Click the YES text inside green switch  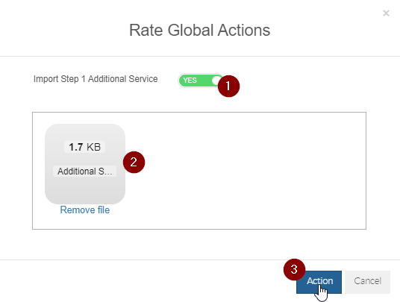(x=190, y=81)
